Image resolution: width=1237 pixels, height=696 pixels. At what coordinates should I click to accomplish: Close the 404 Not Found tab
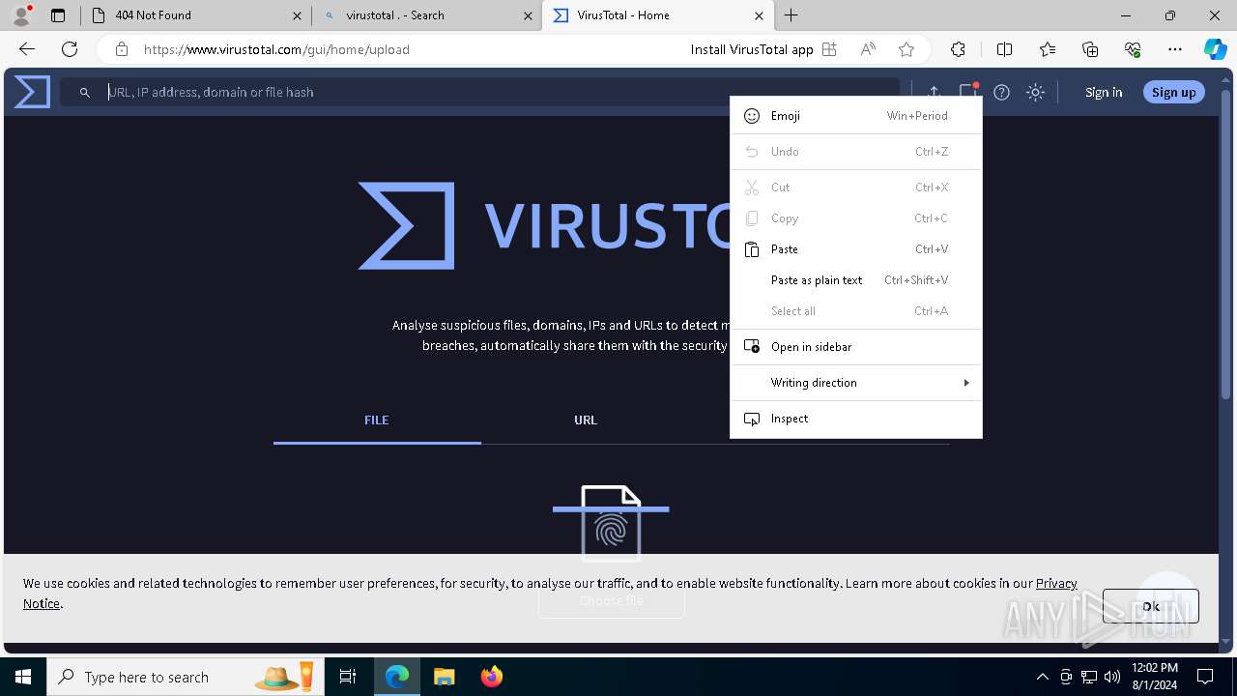click(x=297, y=15)
